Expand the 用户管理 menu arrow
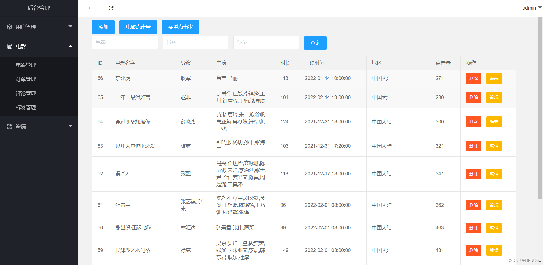This screenshot has height=265, width=543. click(70, 27)
